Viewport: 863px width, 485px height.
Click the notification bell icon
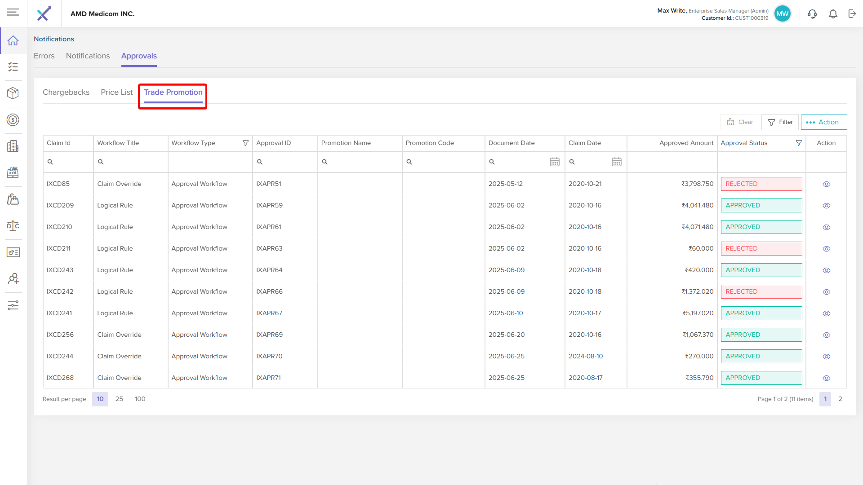833,14
